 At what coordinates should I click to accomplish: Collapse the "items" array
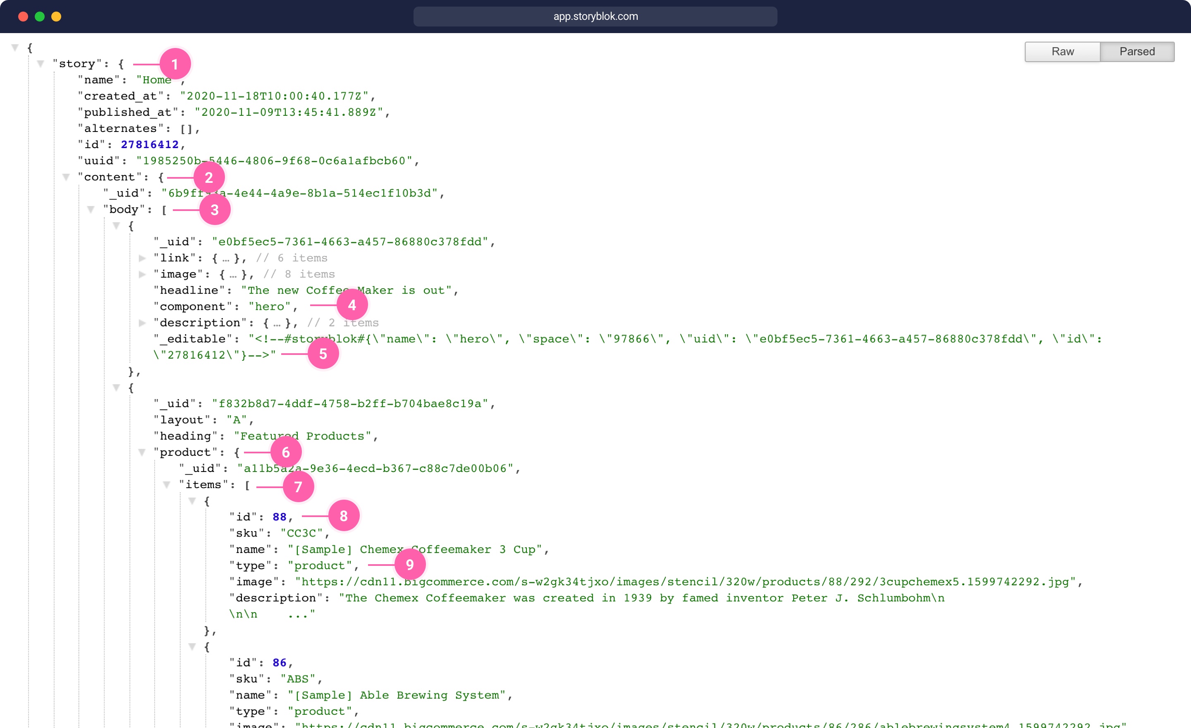pyautogui.click(x=167, y=485)
